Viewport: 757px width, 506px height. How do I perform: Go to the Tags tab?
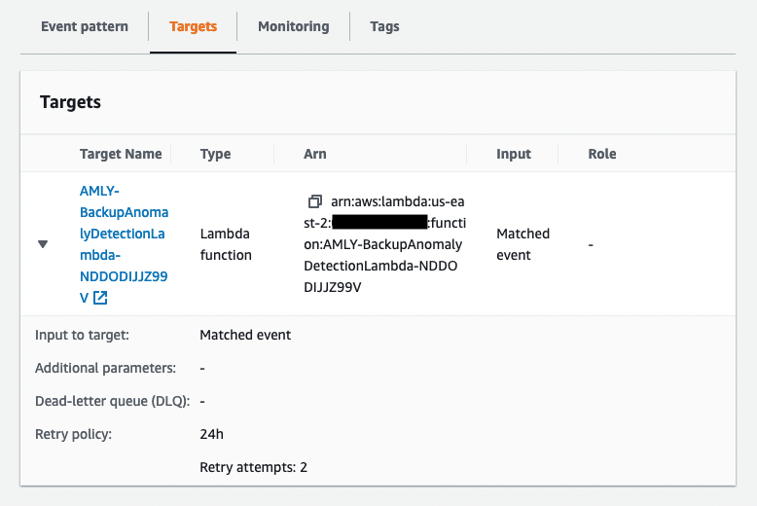point(384,26)
